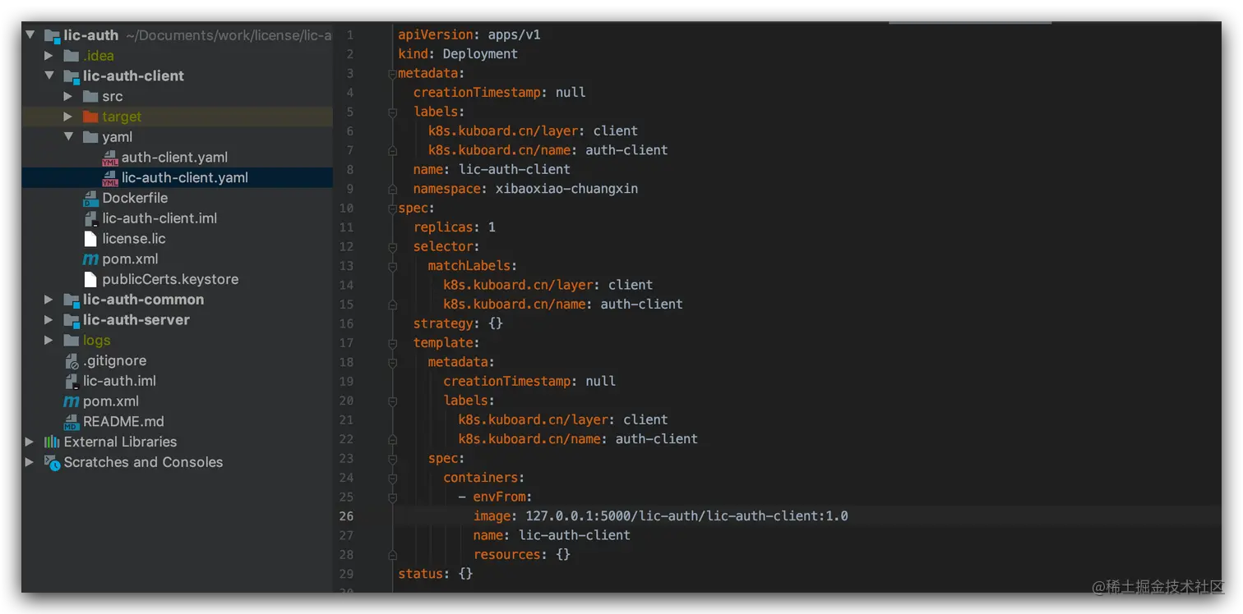The image size is (1243, 614).
Task: Click the Dockerfile file icon
Action: pos(90,199)
